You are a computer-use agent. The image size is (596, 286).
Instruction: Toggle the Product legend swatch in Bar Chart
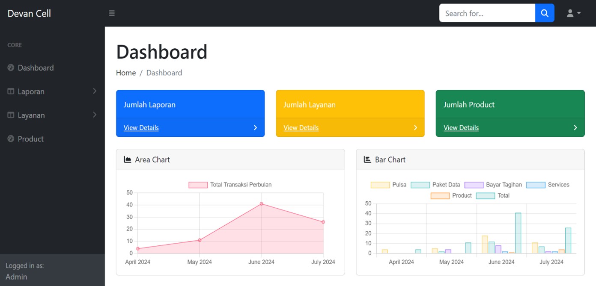[x=440, y=195]
